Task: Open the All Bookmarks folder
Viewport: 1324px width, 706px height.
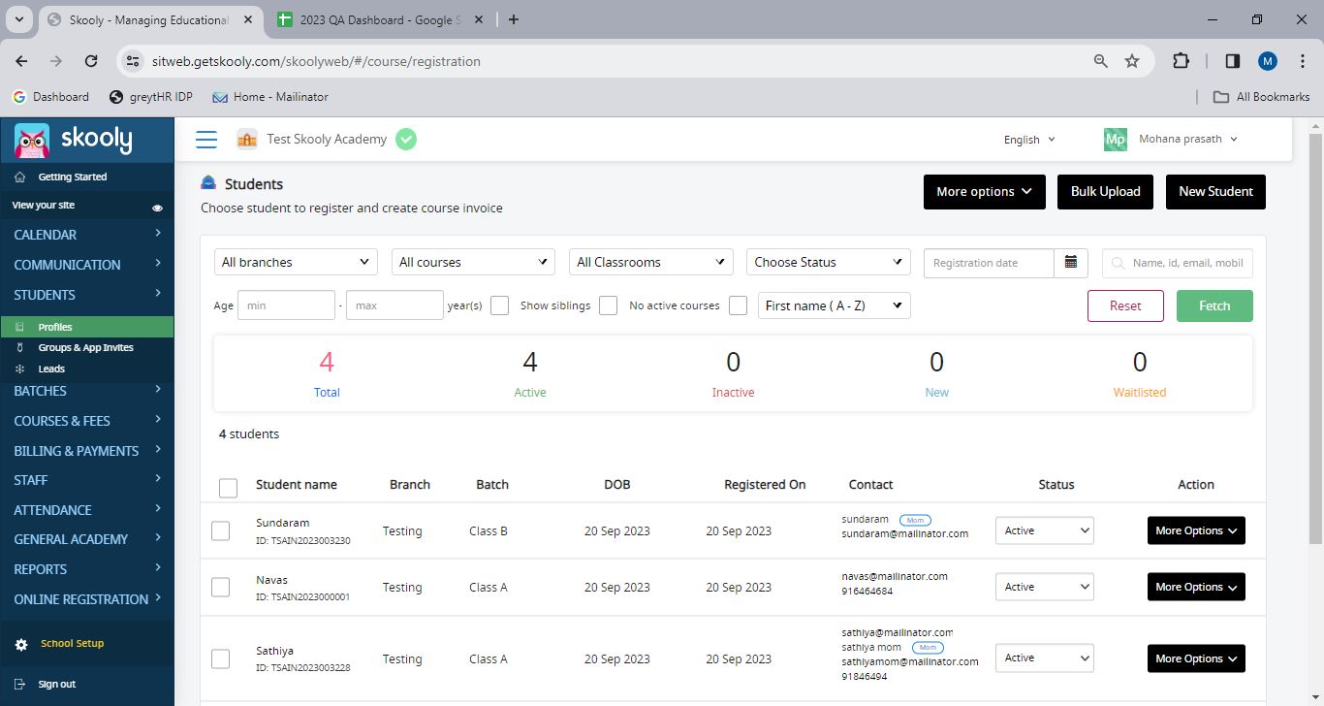Action: [x=1262, y=97]
